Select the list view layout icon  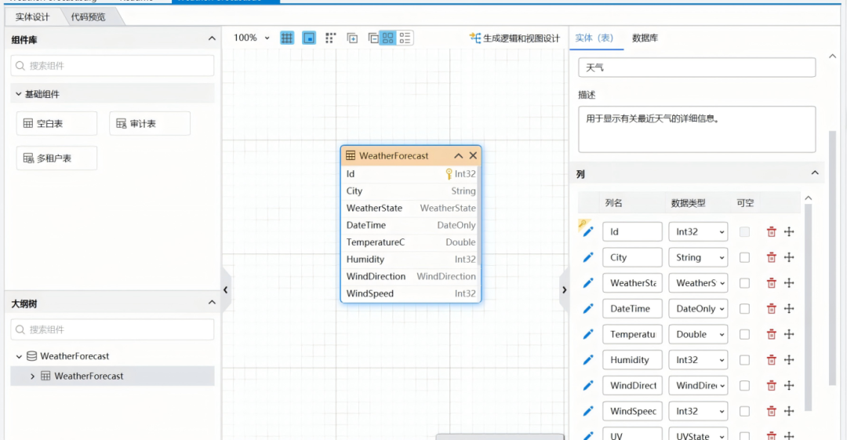click(x=405, y=38)
